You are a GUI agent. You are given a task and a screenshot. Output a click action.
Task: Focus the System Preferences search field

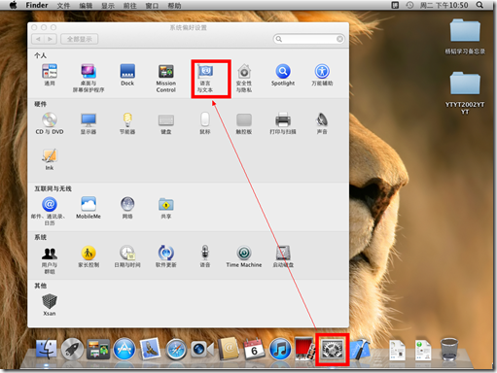pos(308,39)
